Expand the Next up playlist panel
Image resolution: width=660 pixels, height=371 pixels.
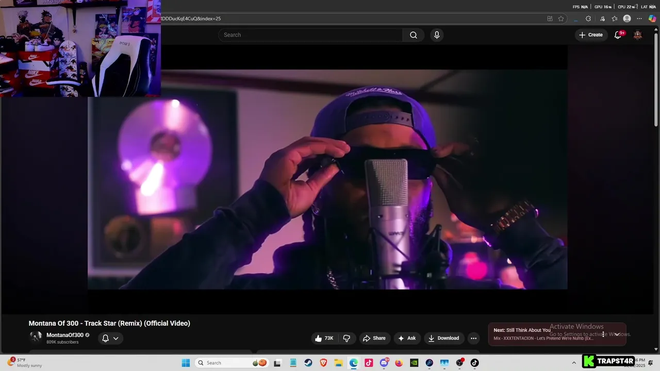pyautogui.click(x=617, y=334)
